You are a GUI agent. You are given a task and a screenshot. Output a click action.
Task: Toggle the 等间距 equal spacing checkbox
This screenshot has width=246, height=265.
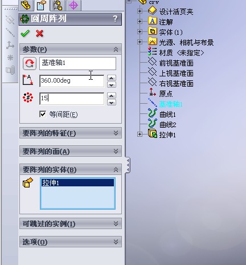click(x=43, y=114)
